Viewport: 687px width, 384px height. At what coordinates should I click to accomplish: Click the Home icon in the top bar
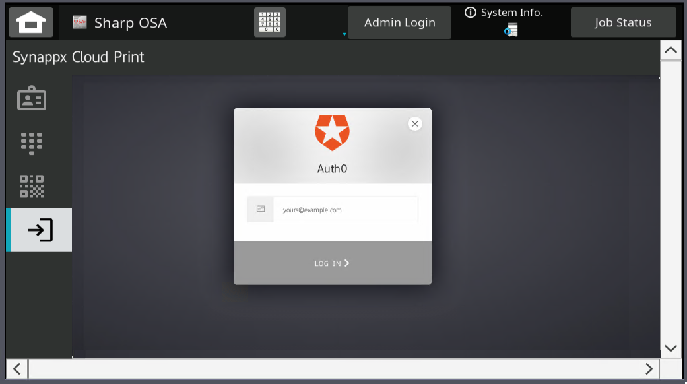(30, 22)
